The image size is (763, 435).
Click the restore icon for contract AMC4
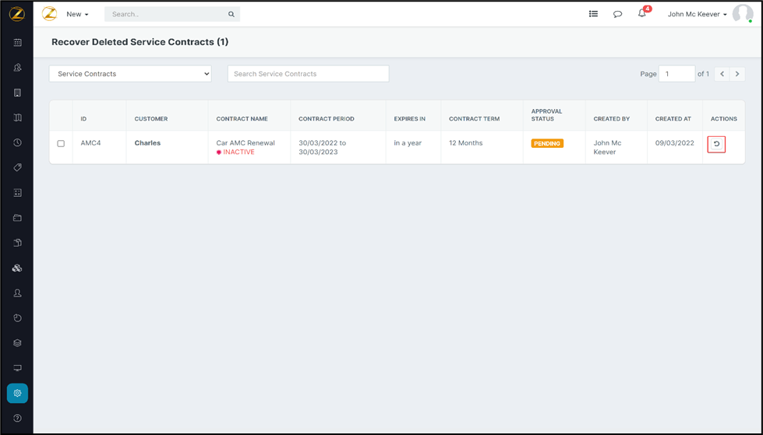point(716,144)
